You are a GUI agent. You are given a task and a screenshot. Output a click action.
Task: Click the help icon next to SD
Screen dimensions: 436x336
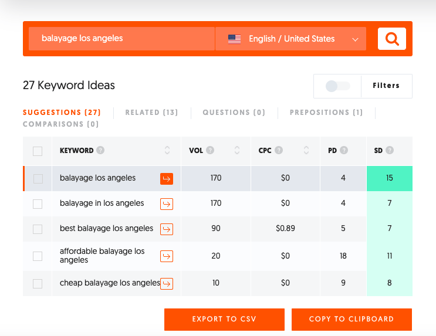[x=390, y=150]
